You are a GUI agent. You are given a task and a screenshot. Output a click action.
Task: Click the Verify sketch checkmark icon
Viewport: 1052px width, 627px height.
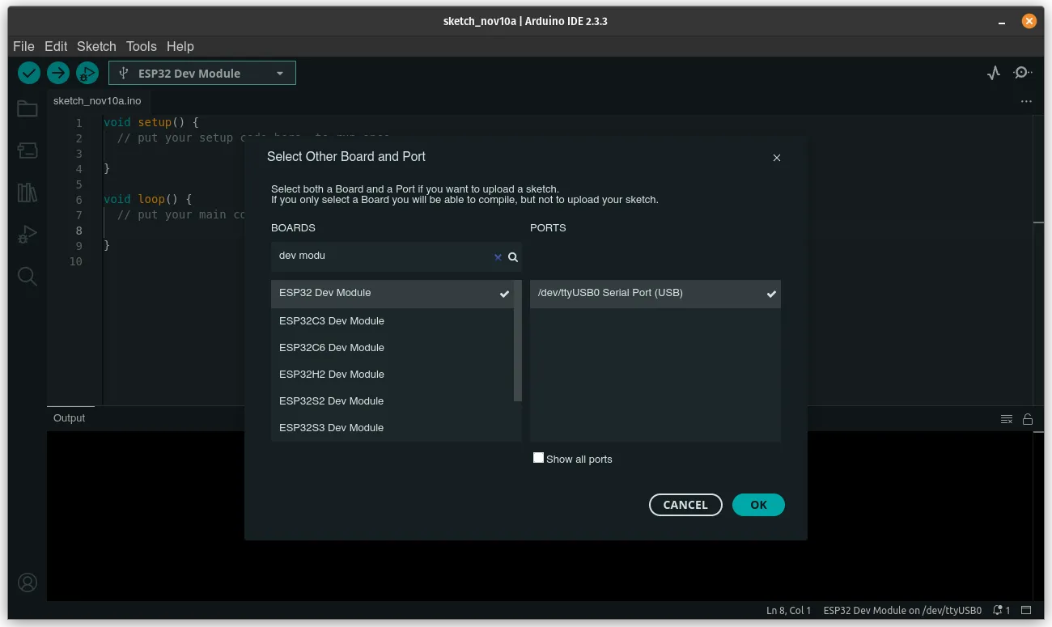coord(29,73)
